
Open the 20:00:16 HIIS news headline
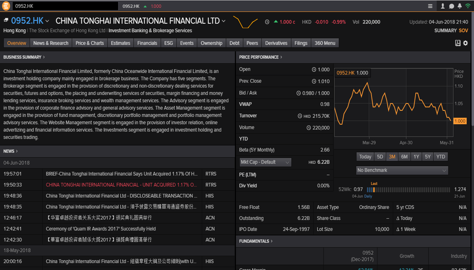(122, 261)
